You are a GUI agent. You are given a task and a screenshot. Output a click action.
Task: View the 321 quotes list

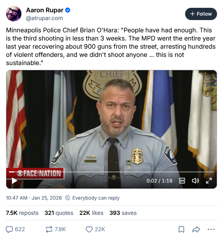tap(54, 213)
